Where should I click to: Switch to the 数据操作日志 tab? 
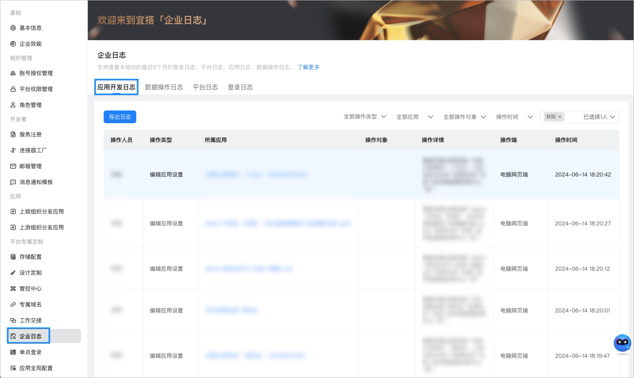point(164,87)
